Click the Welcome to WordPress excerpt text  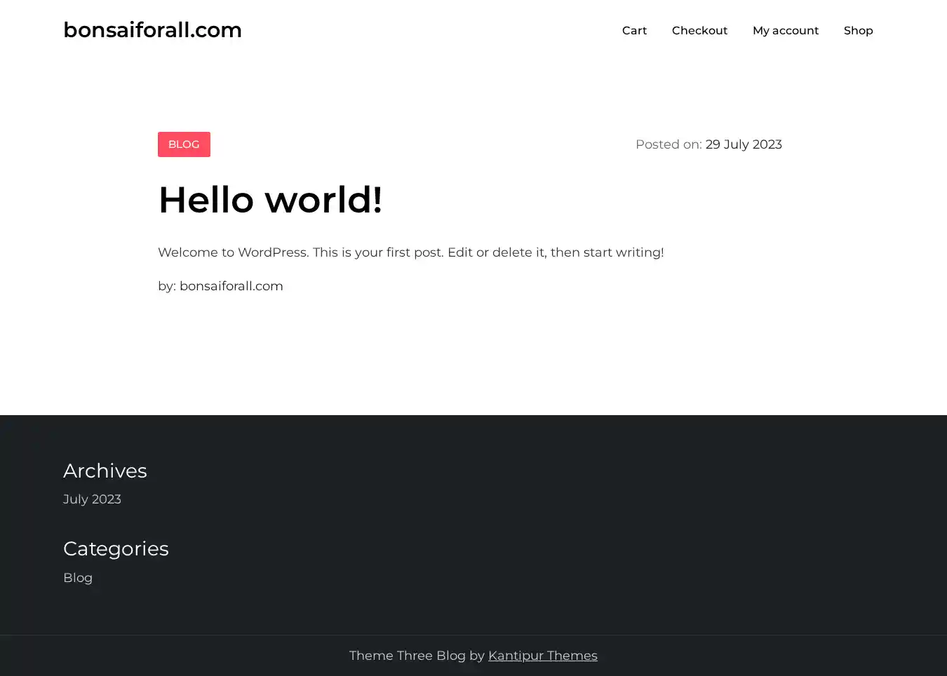pyautogui.click(x=351, y=252)
